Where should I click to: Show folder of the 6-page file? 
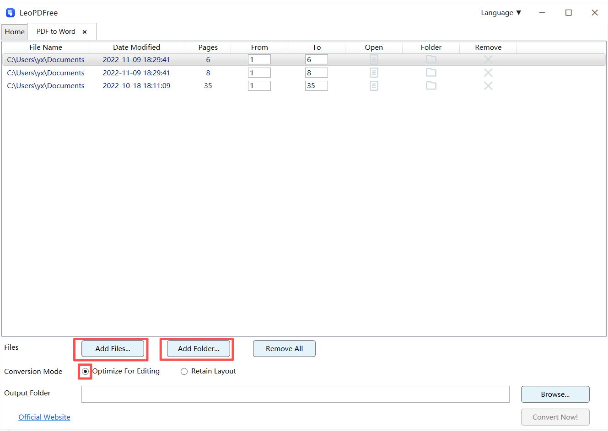431,59
